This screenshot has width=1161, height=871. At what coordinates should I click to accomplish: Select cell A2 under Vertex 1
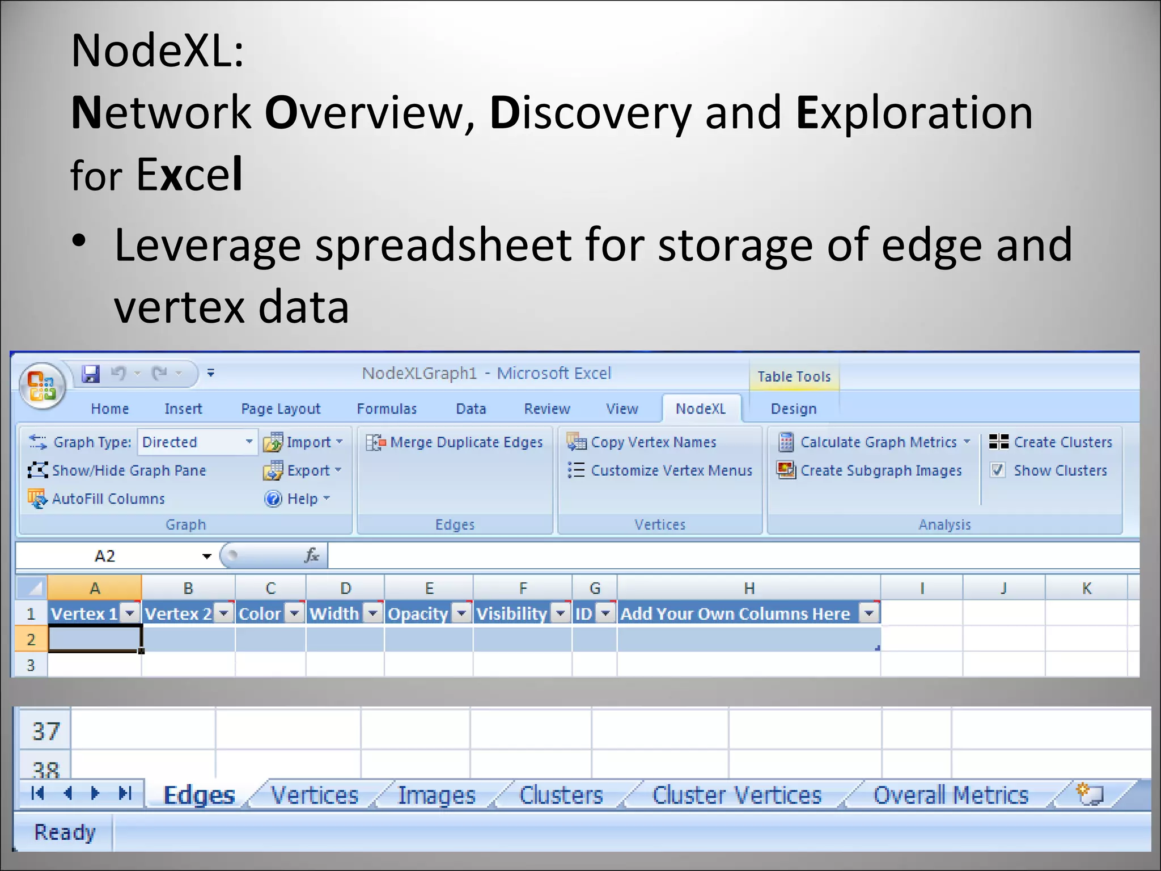95,639
